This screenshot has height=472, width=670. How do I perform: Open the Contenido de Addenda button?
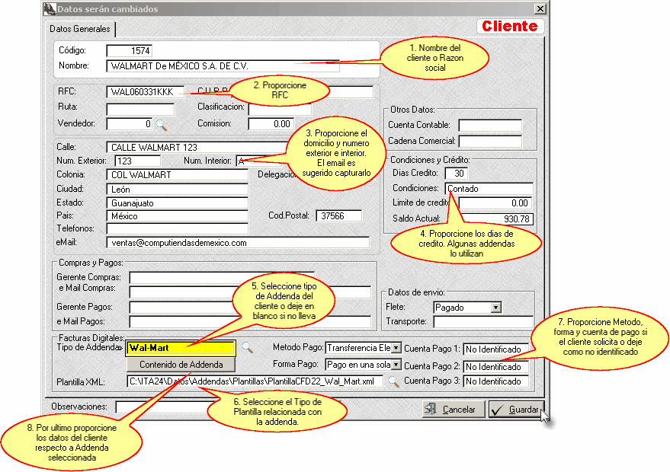pyautogui.click(x=181, y=365)
